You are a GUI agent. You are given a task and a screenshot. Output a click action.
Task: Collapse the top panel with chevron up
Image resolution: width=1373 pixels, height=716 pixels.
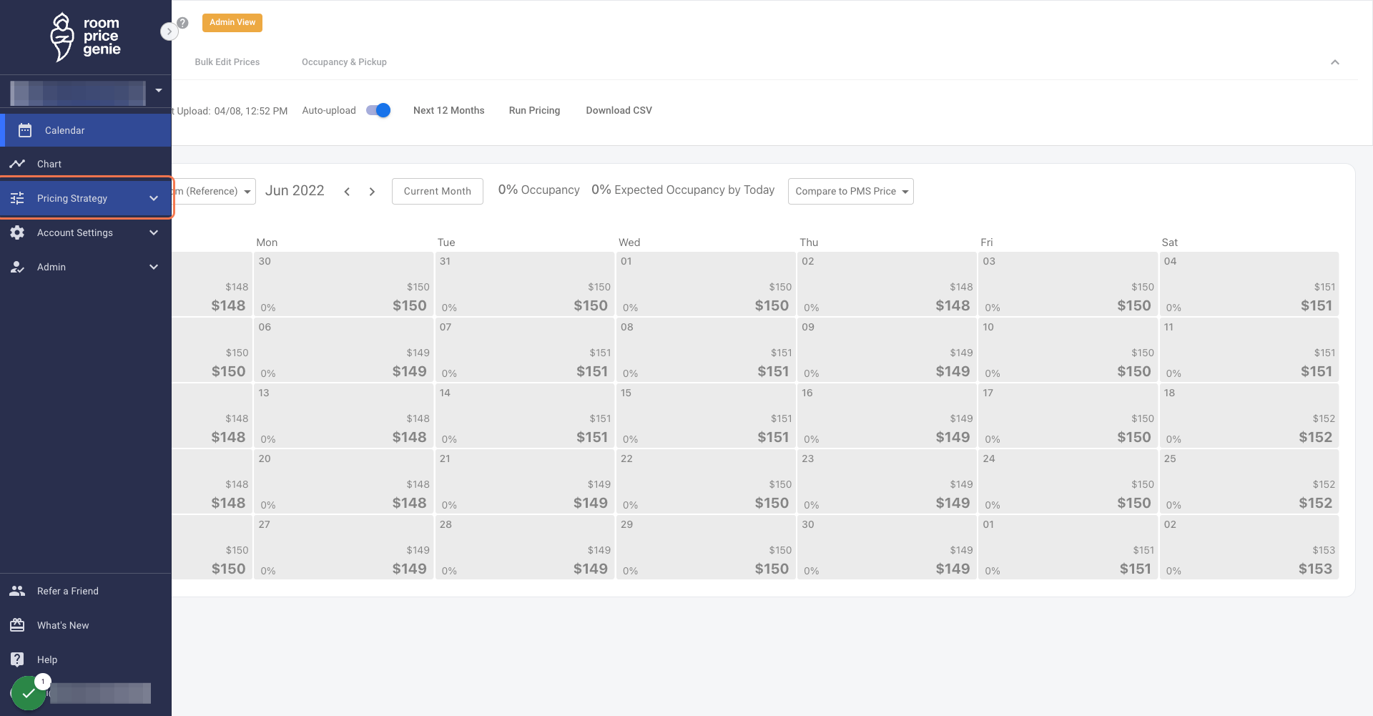click(x=1334, y=62)
